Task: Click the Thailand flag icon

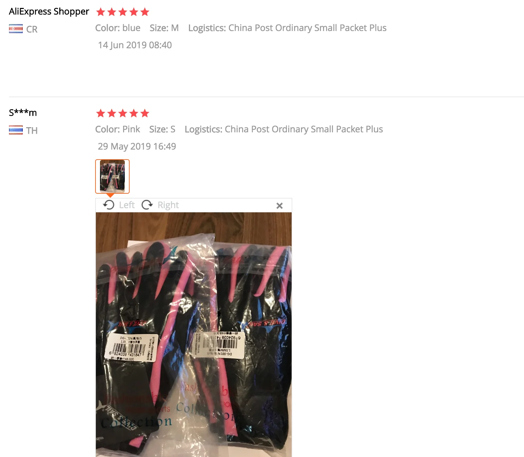Action: coord(16,130)
